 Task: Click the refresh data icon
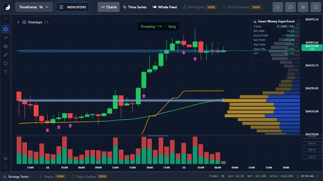(x=290, y=7)
